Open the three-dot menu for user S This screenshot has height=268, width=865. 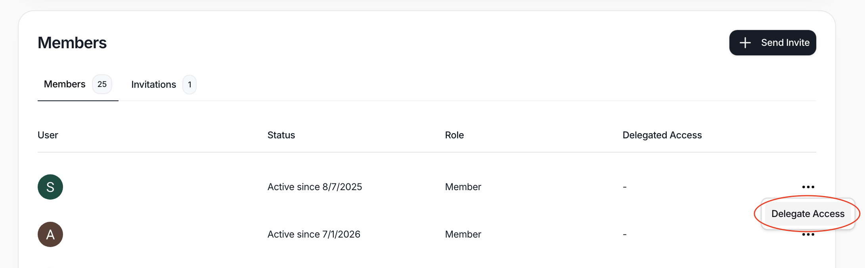(808, 187)
